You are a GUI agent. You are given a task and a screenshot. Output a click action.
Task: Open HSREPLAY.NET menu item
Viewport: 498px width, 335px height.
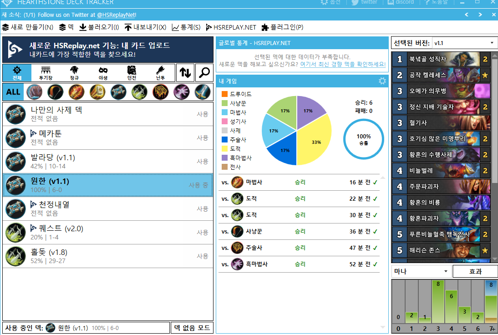(231, 27)
